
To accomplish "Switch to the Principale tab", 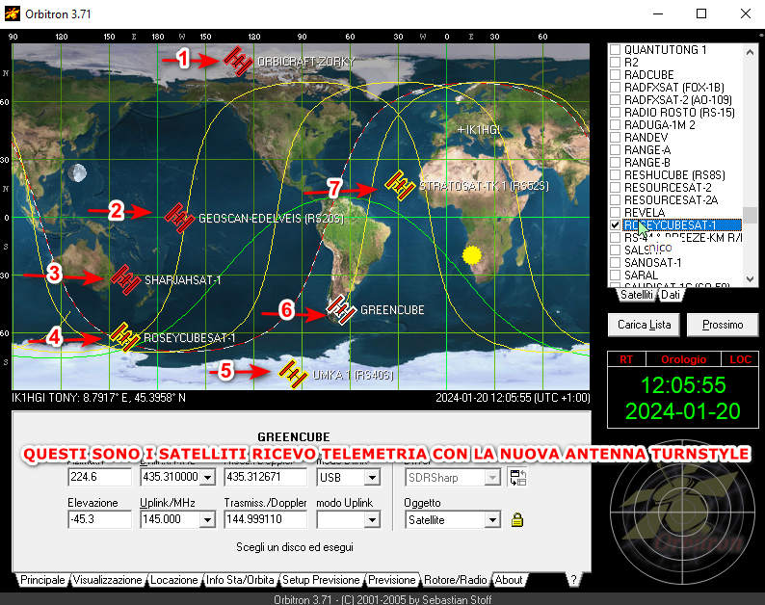I will click(42, 580).
